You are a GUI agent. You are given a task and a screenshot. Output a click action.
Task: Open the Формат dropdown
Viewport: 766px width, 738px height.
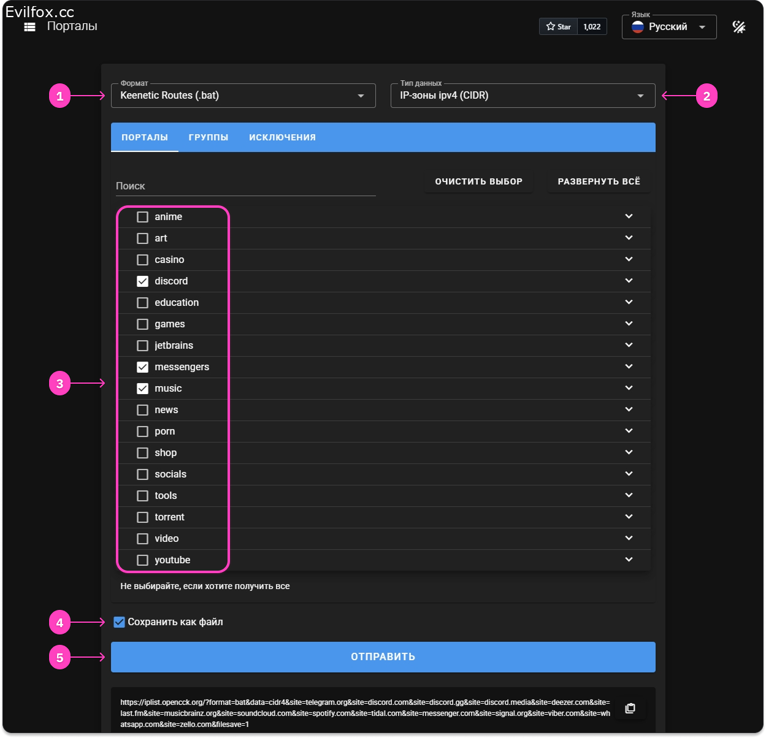click(243, 96)
